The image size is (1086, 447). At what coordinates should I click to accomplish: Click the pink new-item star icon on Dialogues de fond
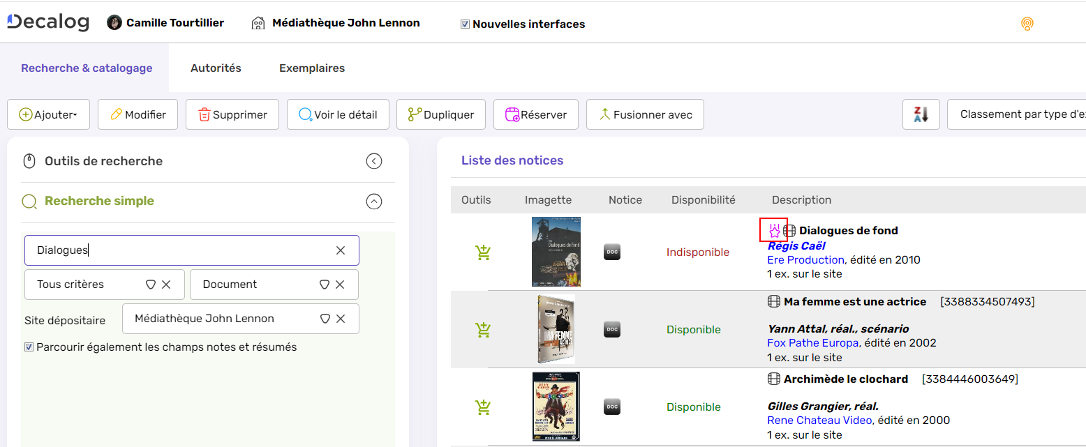coord(774,230)
